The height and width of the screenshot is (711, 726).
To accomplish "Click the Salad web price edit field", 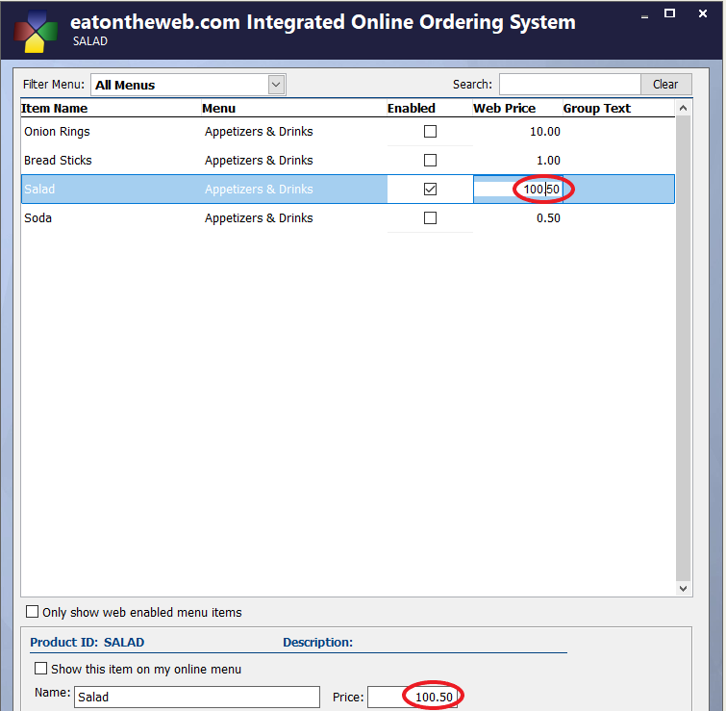I will [x=517, y=189].
